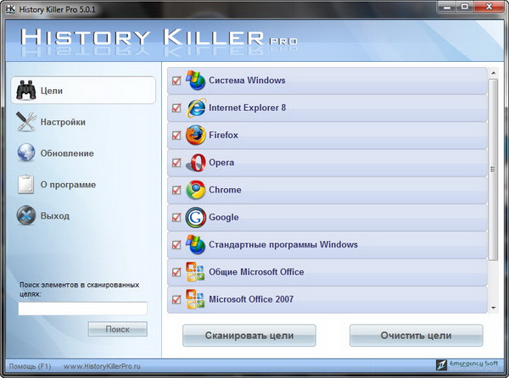
Task: Click the Firefox icon in targets list
Action: point(196,136)
